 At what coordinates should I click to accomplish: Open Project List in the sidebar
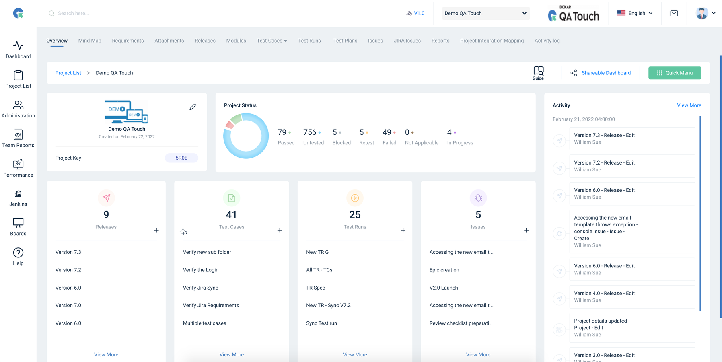coord(18,79)
